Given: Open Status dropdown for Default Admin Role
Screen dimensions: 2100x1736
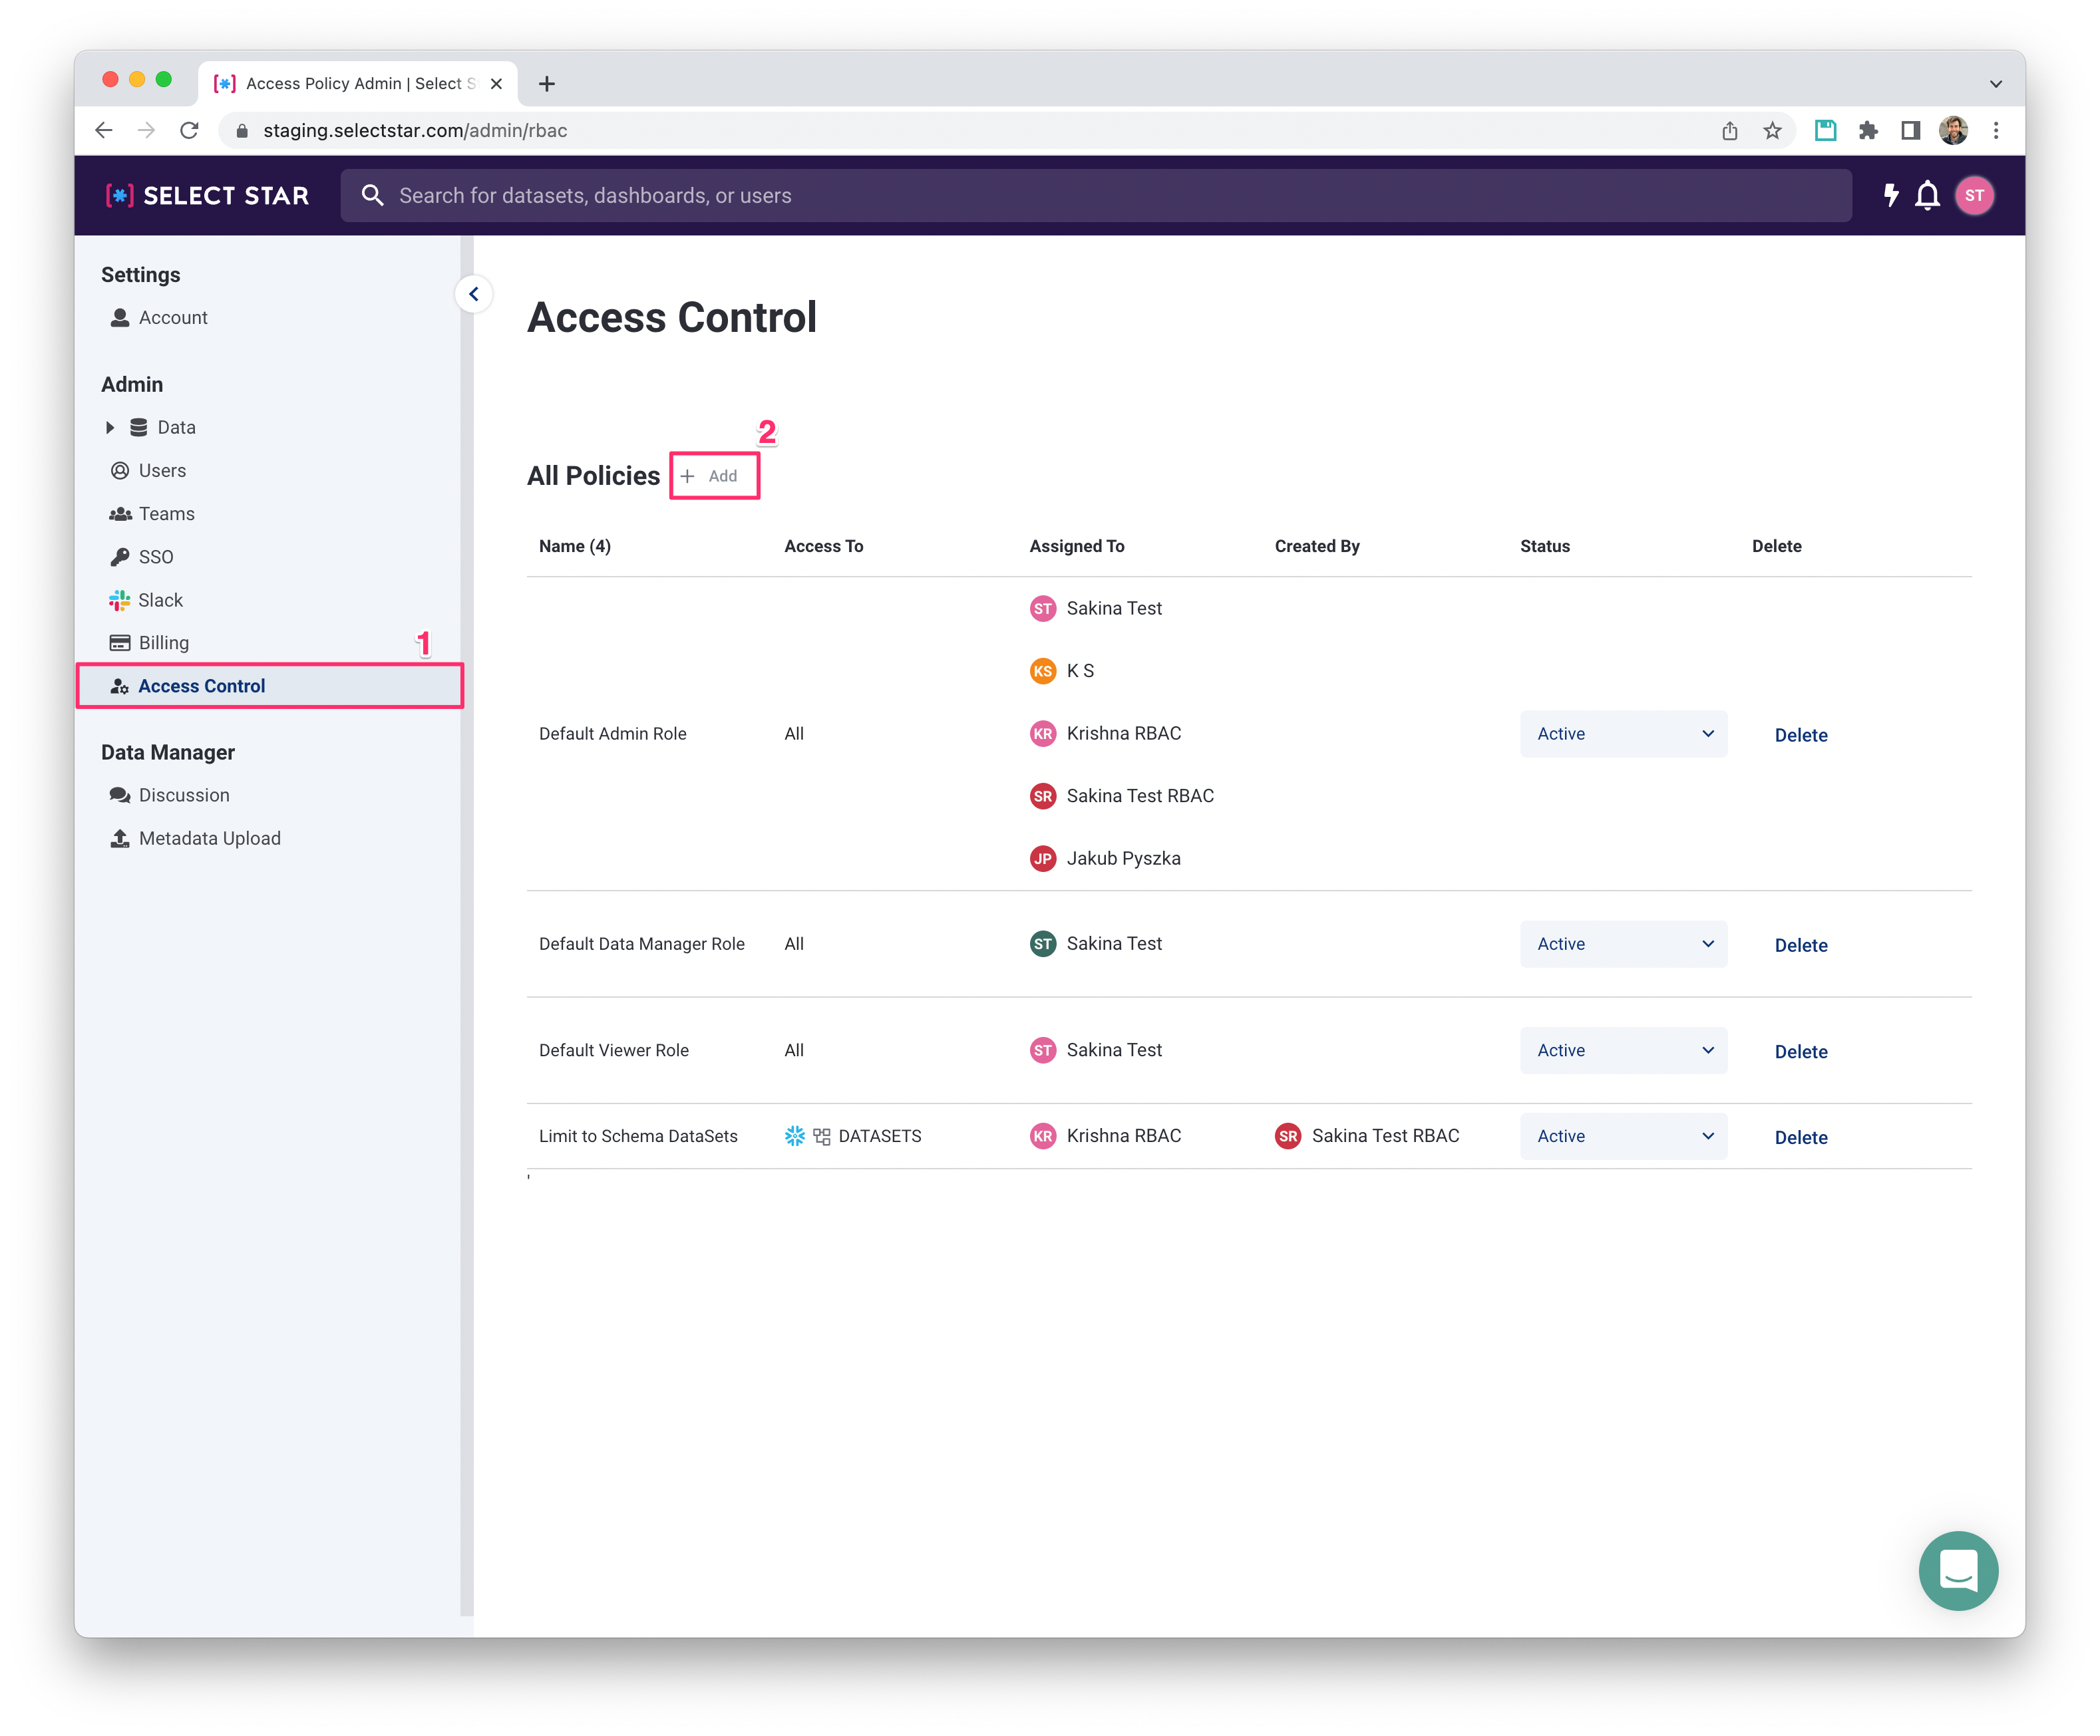Looking at the screenshot, I should 1622,734.
